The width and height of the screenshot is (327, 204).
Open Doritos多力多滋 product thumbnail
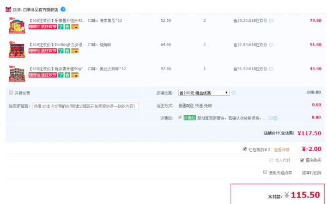click(x=17, y=50)
